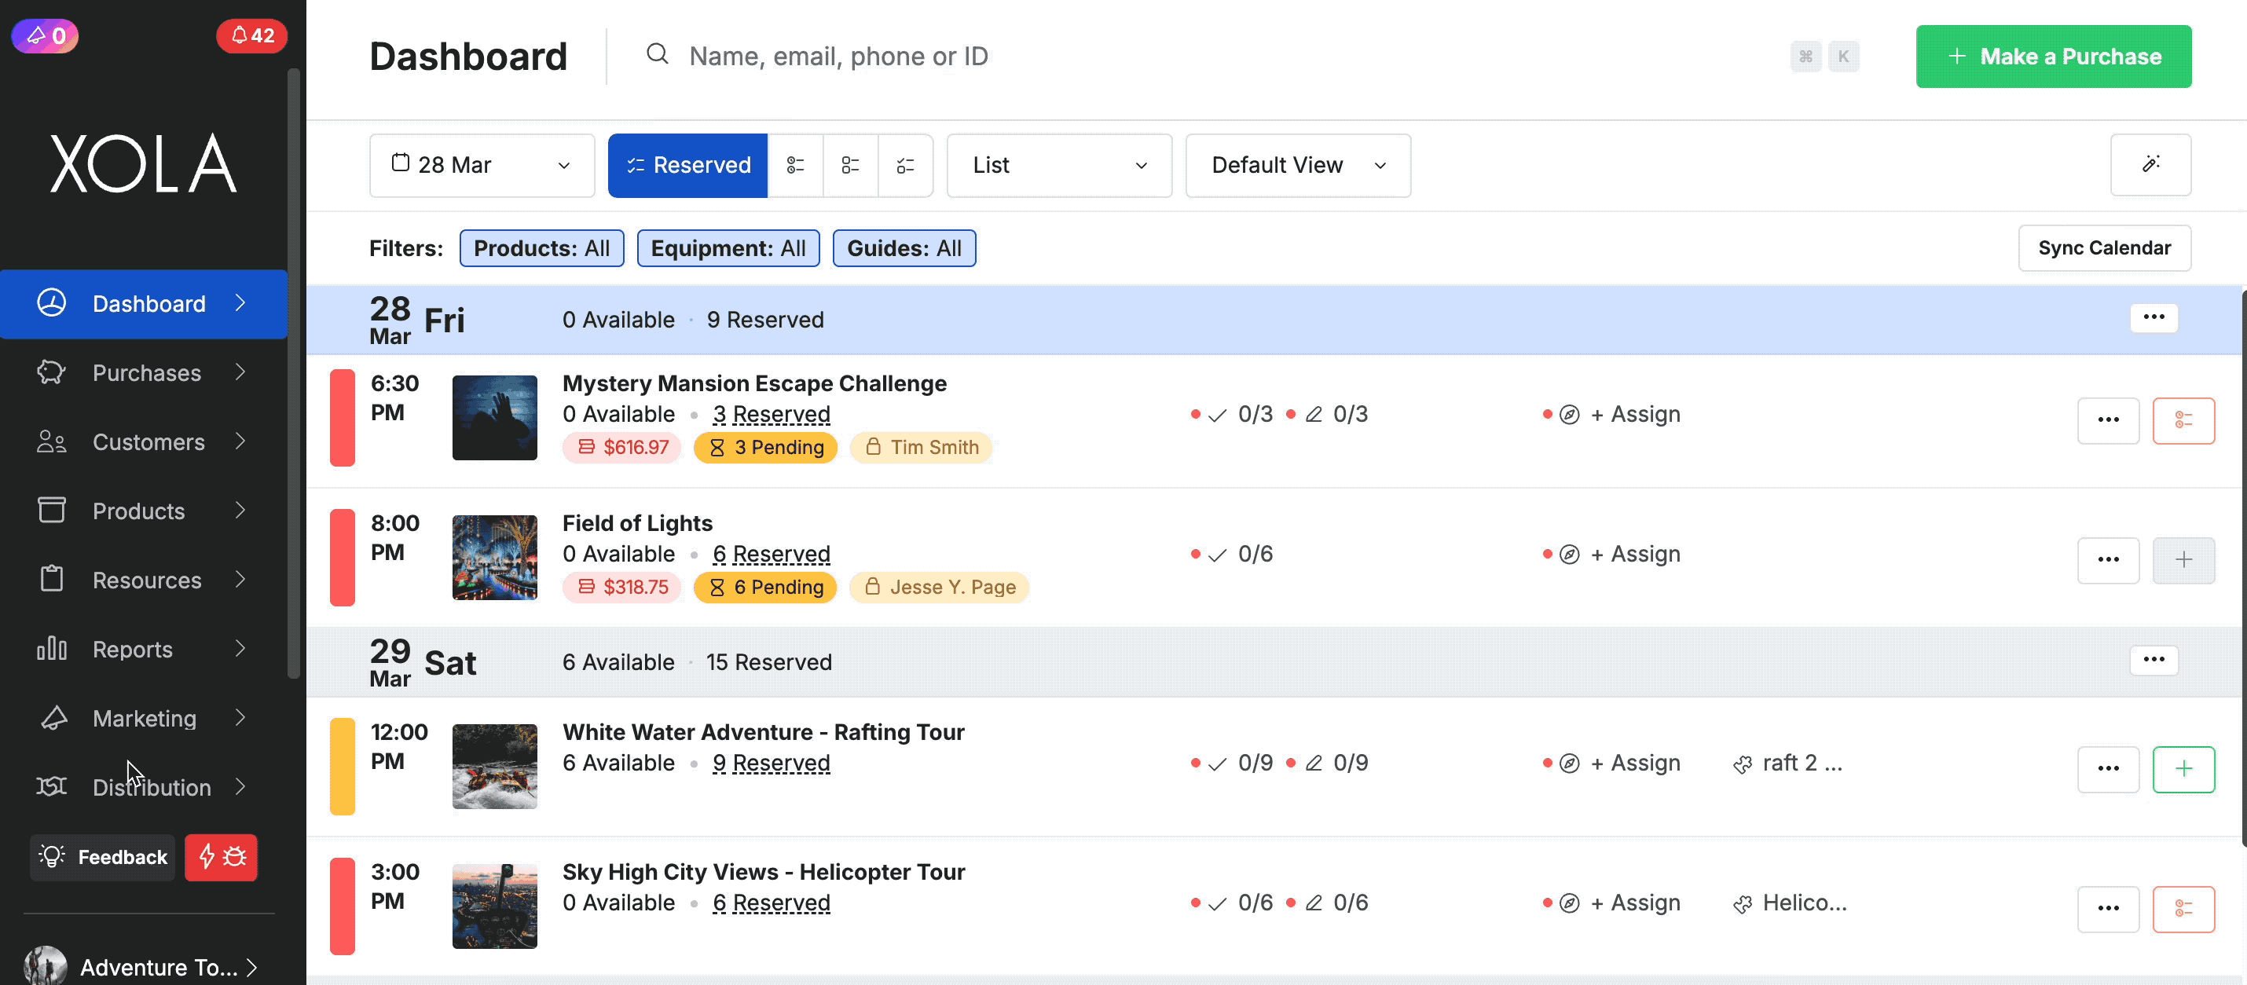The width and height of the screenshot is (2247, 985).
Task: Open the Dashboard menu item
Action: (x=144, y=304)
